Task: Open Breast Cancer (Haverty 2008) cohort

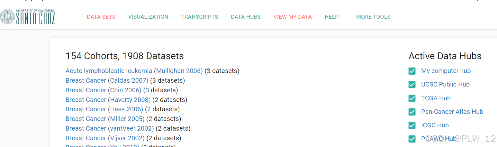Action: pos(108,100)
